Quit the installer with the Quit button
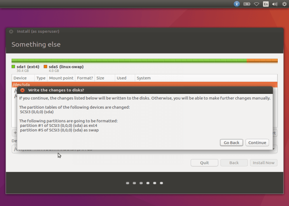This screenshot has height=206, width=289. click(204, 163)
